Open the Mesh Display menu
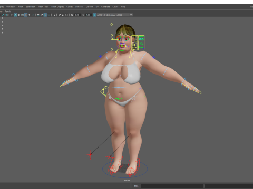253x189 pixels. click(57, 7)
